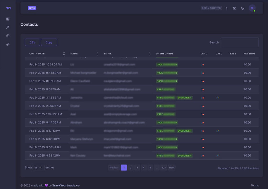Image resolution: width=268 pixels, height=189 pixels.
Task: Toggle dark mode with the moon icon
Action: 242,8
